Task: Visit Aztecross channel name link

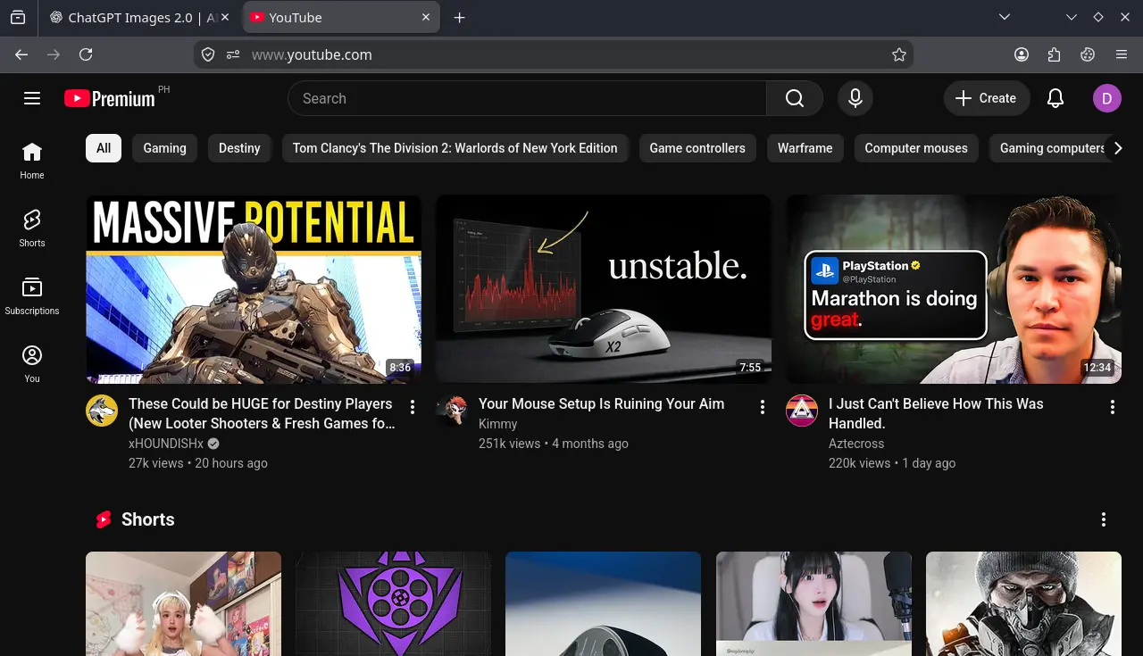Action: tap(856, 444)
